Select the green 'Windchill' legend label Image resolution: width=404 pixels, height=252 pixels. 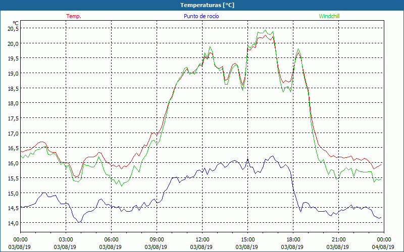pos(329,16)
